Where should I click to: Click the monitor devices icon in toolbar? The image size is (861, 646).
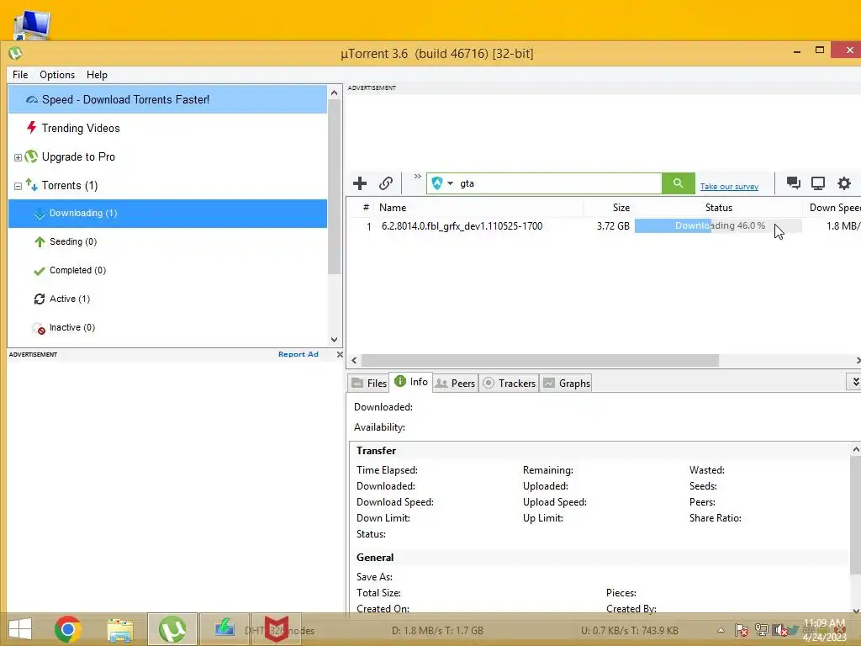(818, 183)
